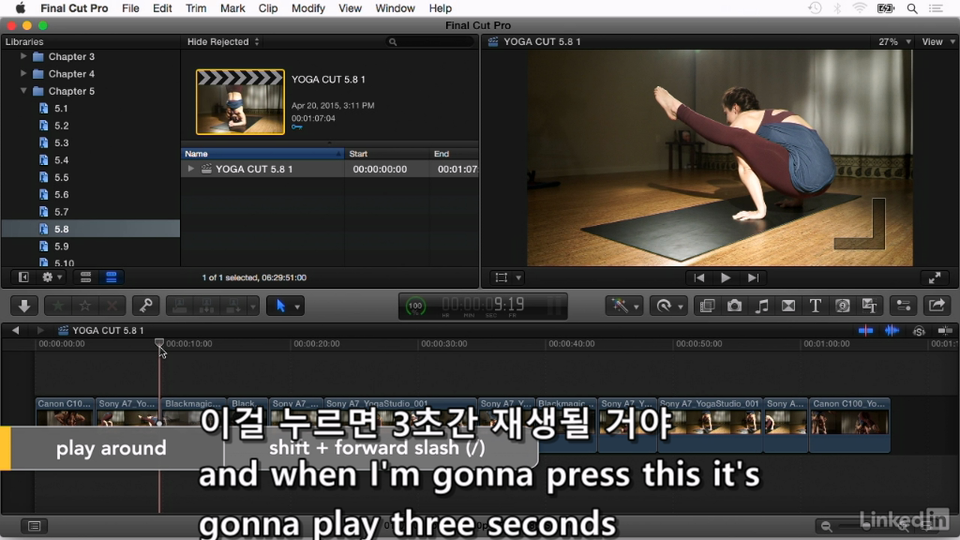
Task: Go to previous edit in viewer
Action: [x=699, y=277]
